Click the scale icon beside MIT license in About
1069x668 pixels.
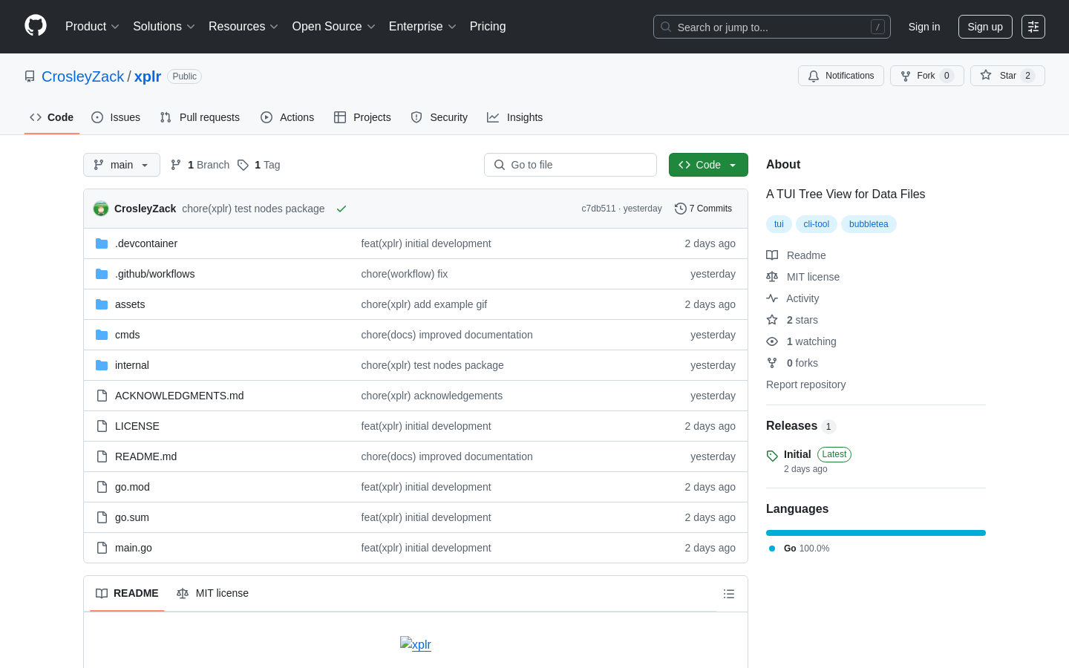pyautogui.click(x=772, y=277)
